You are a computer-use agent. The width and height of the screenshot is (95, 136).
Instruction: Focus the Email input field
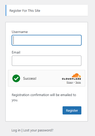47,61
